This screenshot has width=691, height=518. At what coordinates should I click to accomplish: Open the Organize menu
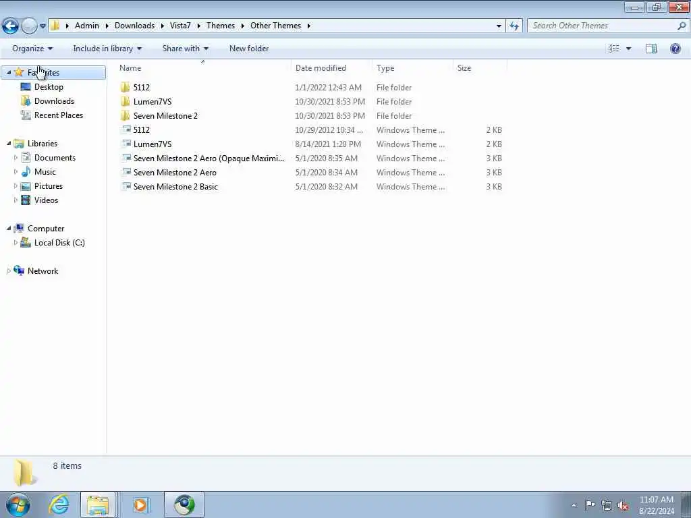tap(32, 49)
